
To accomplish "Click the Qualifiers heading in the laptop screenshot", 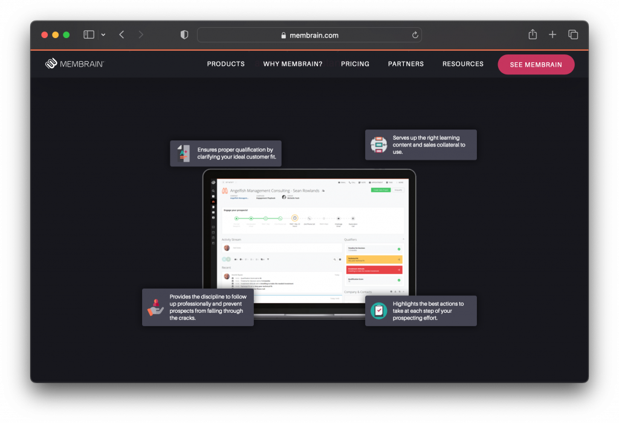I will coord(350,240).
